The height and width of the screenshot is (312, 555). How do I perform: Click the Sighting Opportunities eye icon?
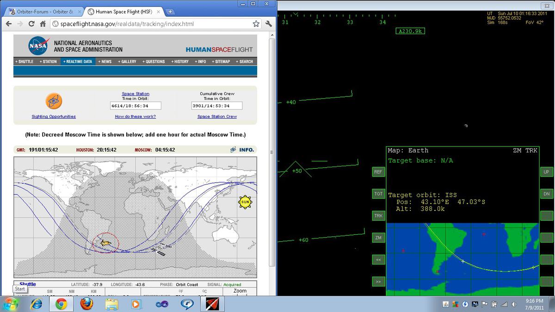54,101
